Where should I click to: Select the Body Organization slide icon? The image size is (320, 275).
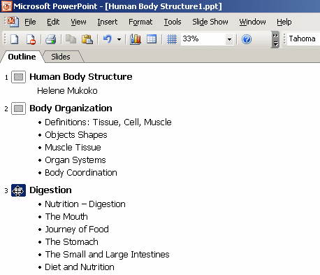[x=18, y=108]
